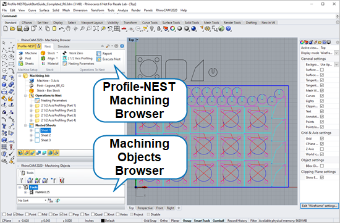The width and height of the screenshot is (340, 223).
Task: Toggle SmartTrack in status bar
Action: [202, 221]
